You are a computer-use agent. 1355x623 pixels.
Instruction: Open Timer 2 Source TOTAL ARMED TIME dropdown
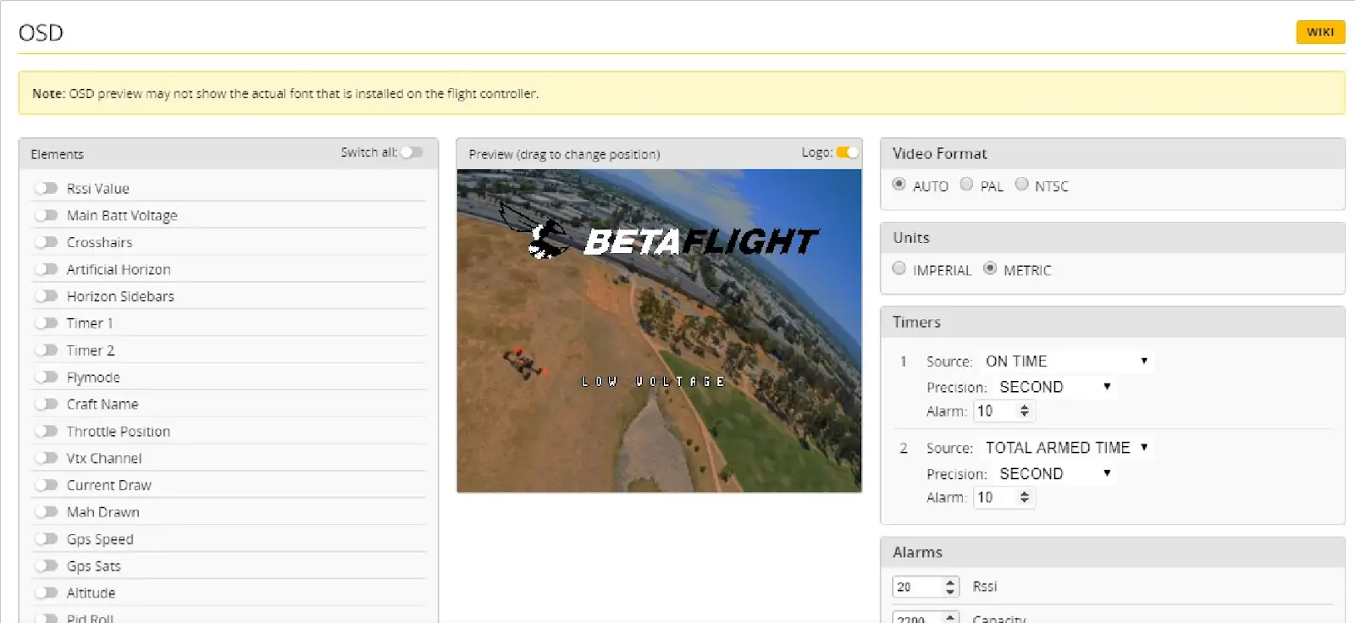pos(1065,448)
